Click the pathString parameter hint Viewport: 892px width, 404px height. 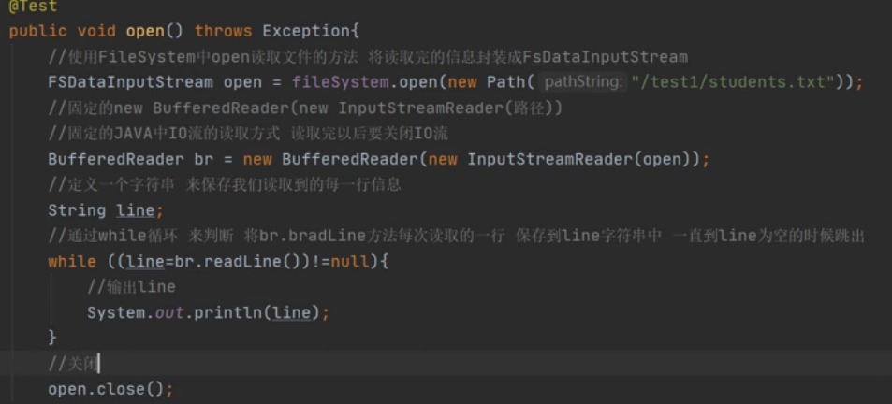pyautogui.click(x=583, y=82)
